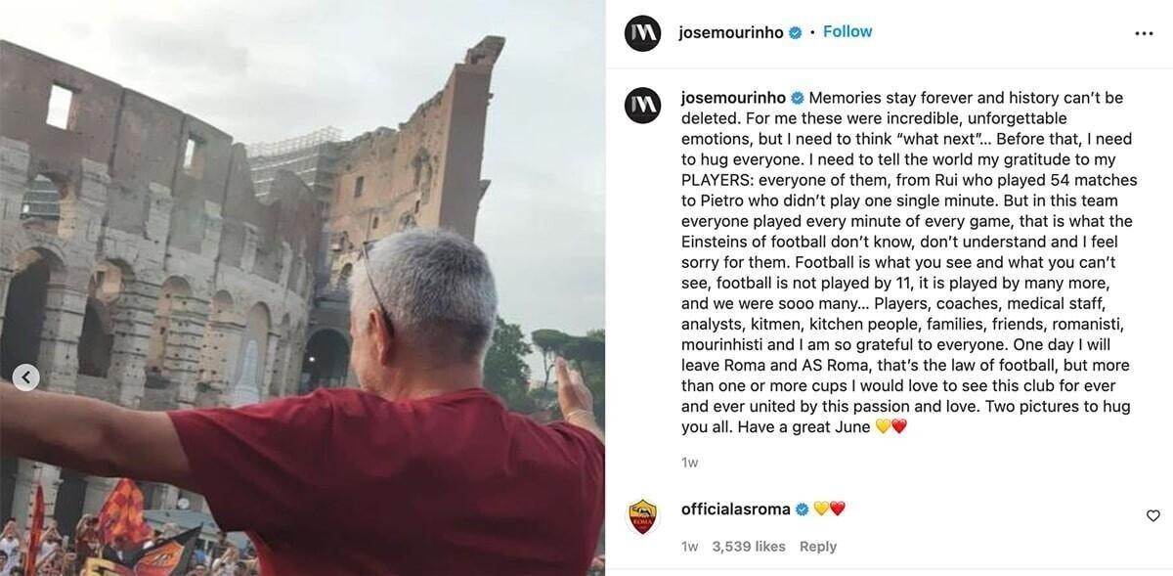Open officialasroma profile picture
Image resolution: width=1173 pixels, height=576 pixels.
(x=642, y=515)
